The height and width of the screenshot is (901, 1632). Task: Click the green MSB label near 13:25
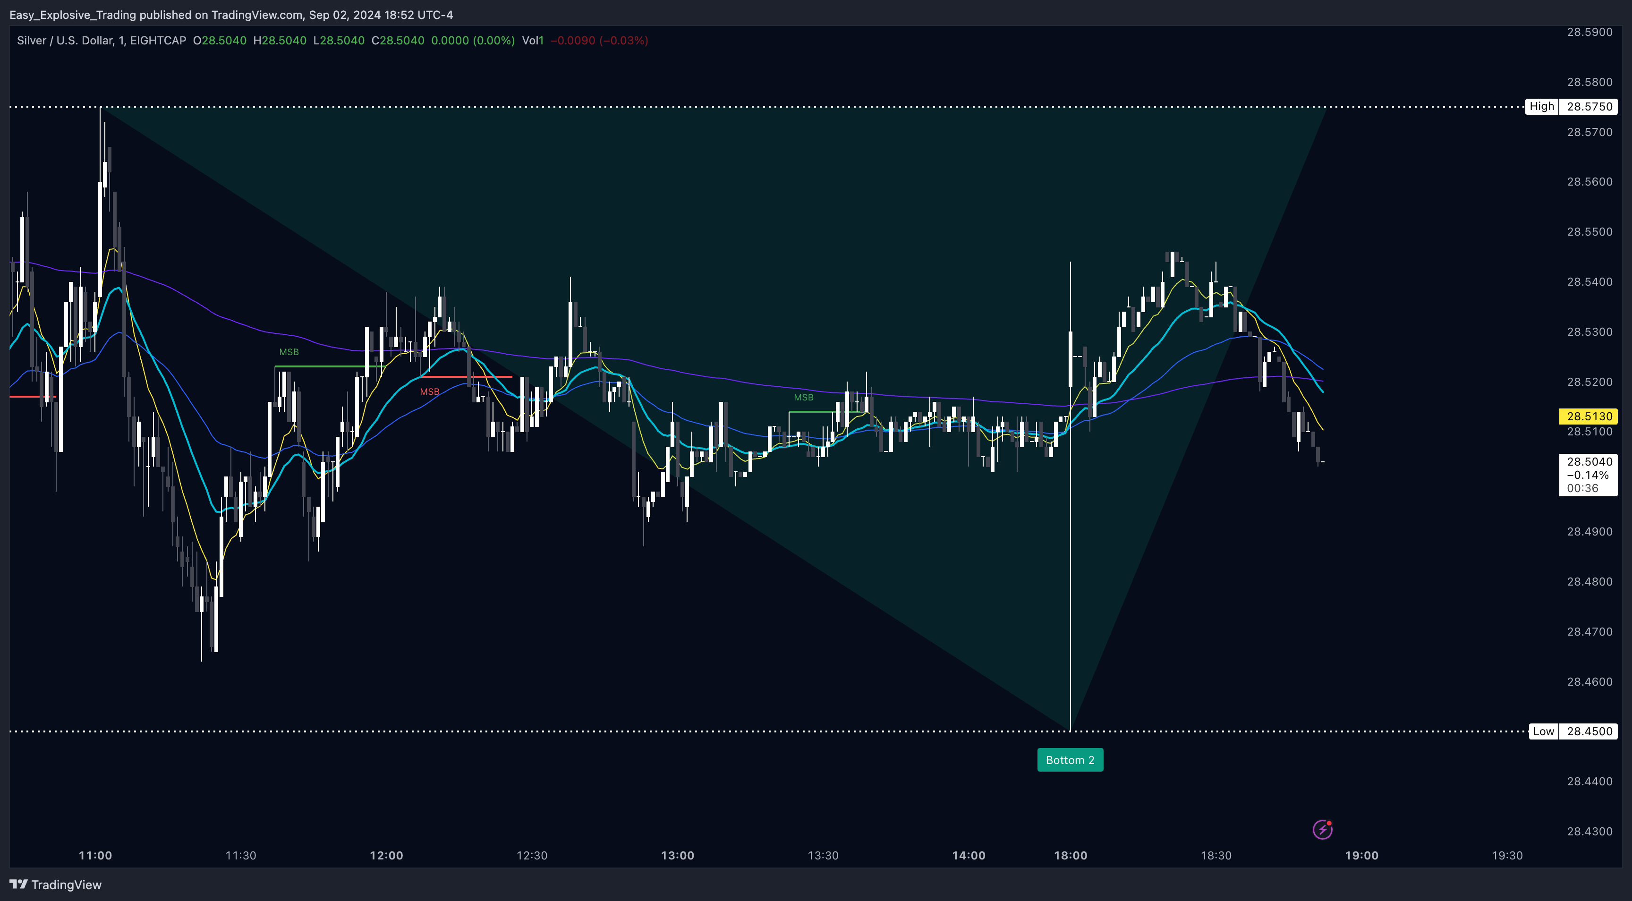(x=803, y=397)
